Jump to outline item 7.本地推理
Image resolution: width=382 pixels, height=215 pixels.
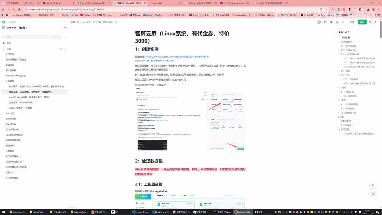[x=346, y=121]
